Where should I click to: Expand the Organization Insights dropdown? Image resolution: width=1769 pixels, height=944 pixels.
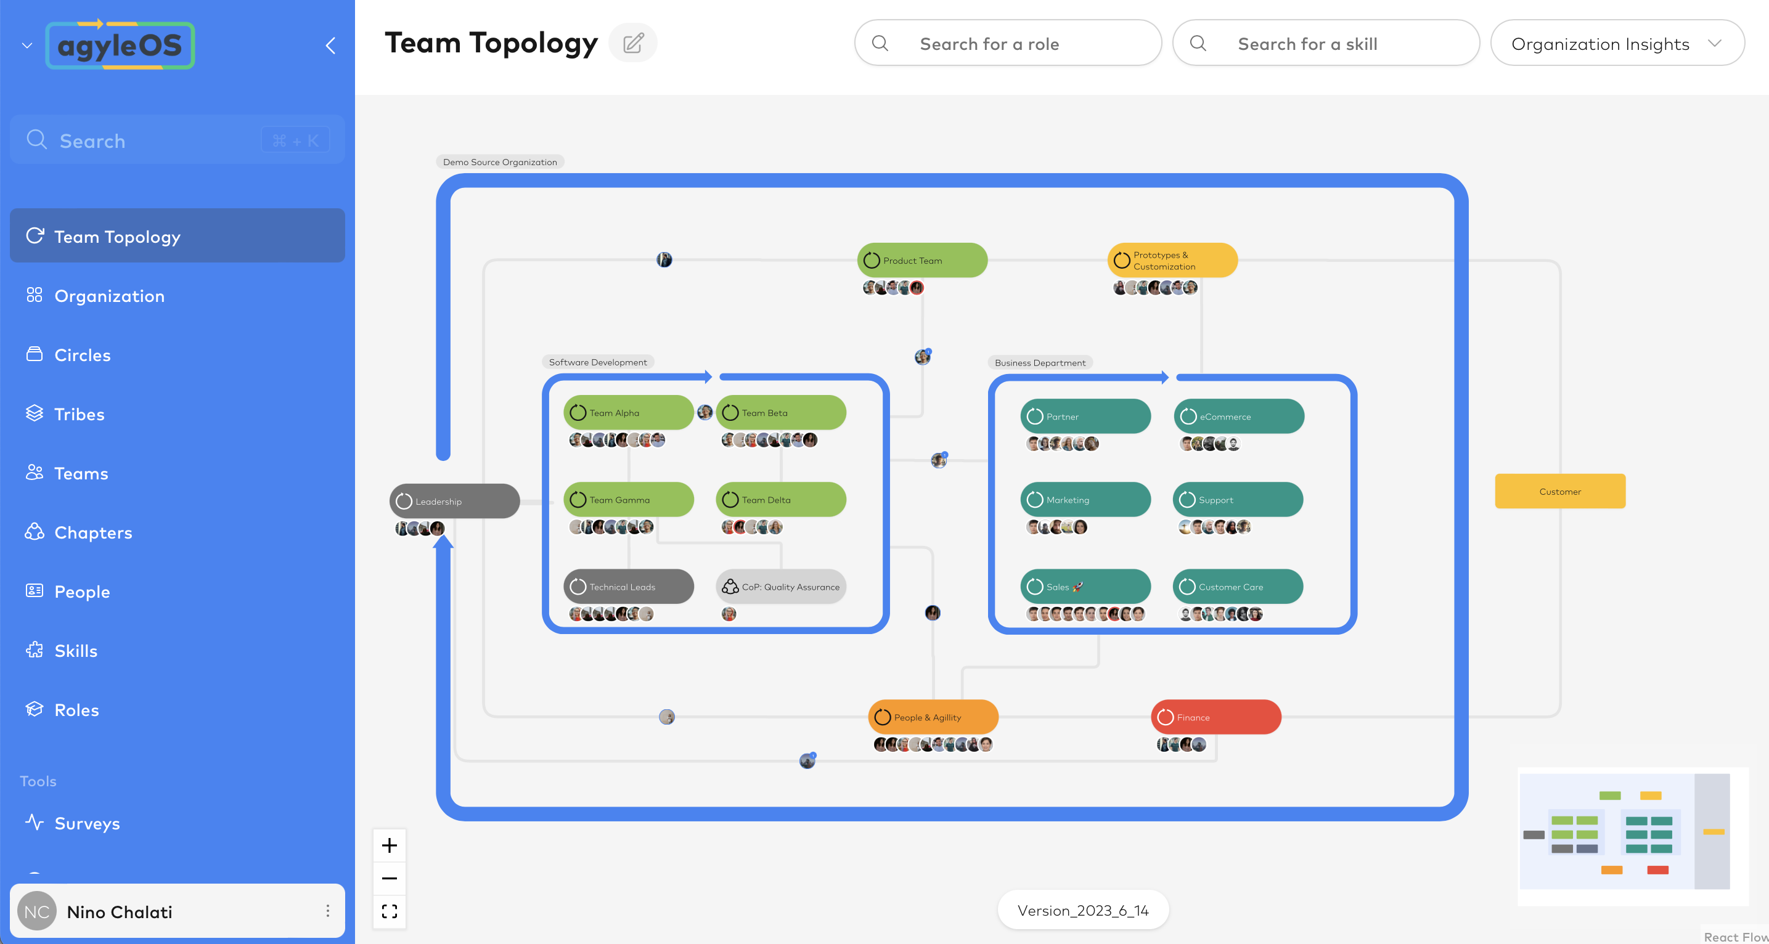pyautogui.click(x=1617, y=43)
